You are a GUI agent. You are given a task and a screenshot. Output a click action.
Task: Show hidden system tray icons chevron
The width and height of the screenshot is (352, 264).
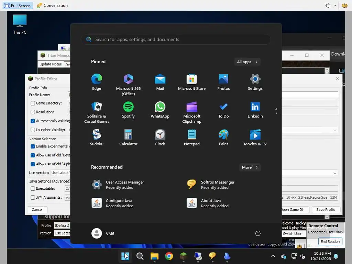(273, 256)
